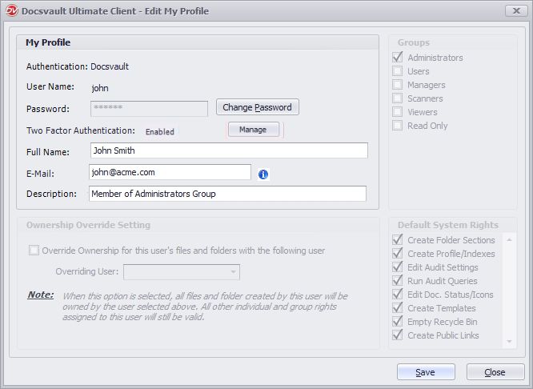The image size is (533, 389).
Task: Toggle Create Public Links right
Action: [x=398, y=335]
